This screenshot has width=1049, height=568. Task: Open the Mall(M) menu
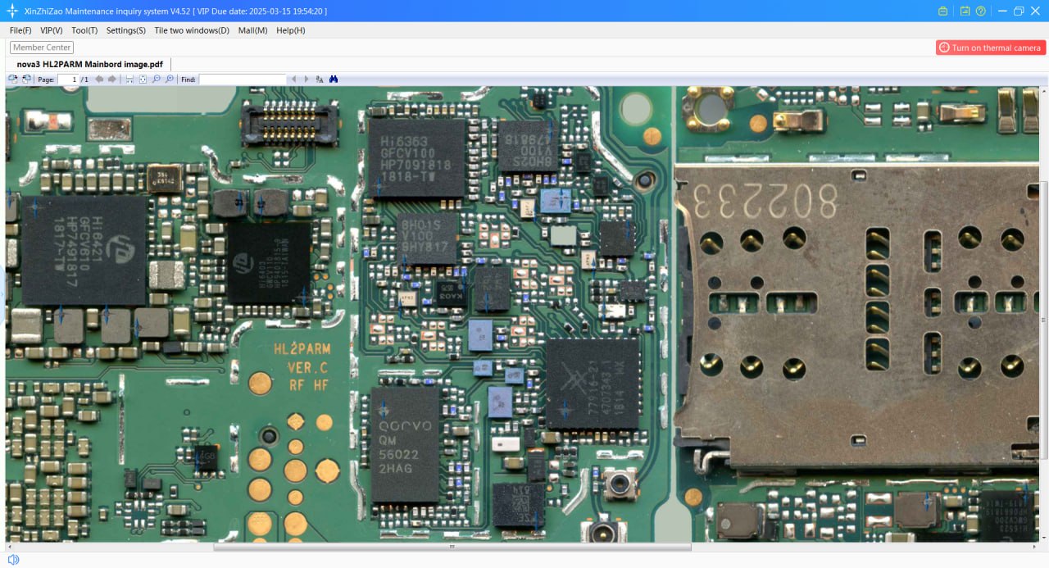[252, 30]
